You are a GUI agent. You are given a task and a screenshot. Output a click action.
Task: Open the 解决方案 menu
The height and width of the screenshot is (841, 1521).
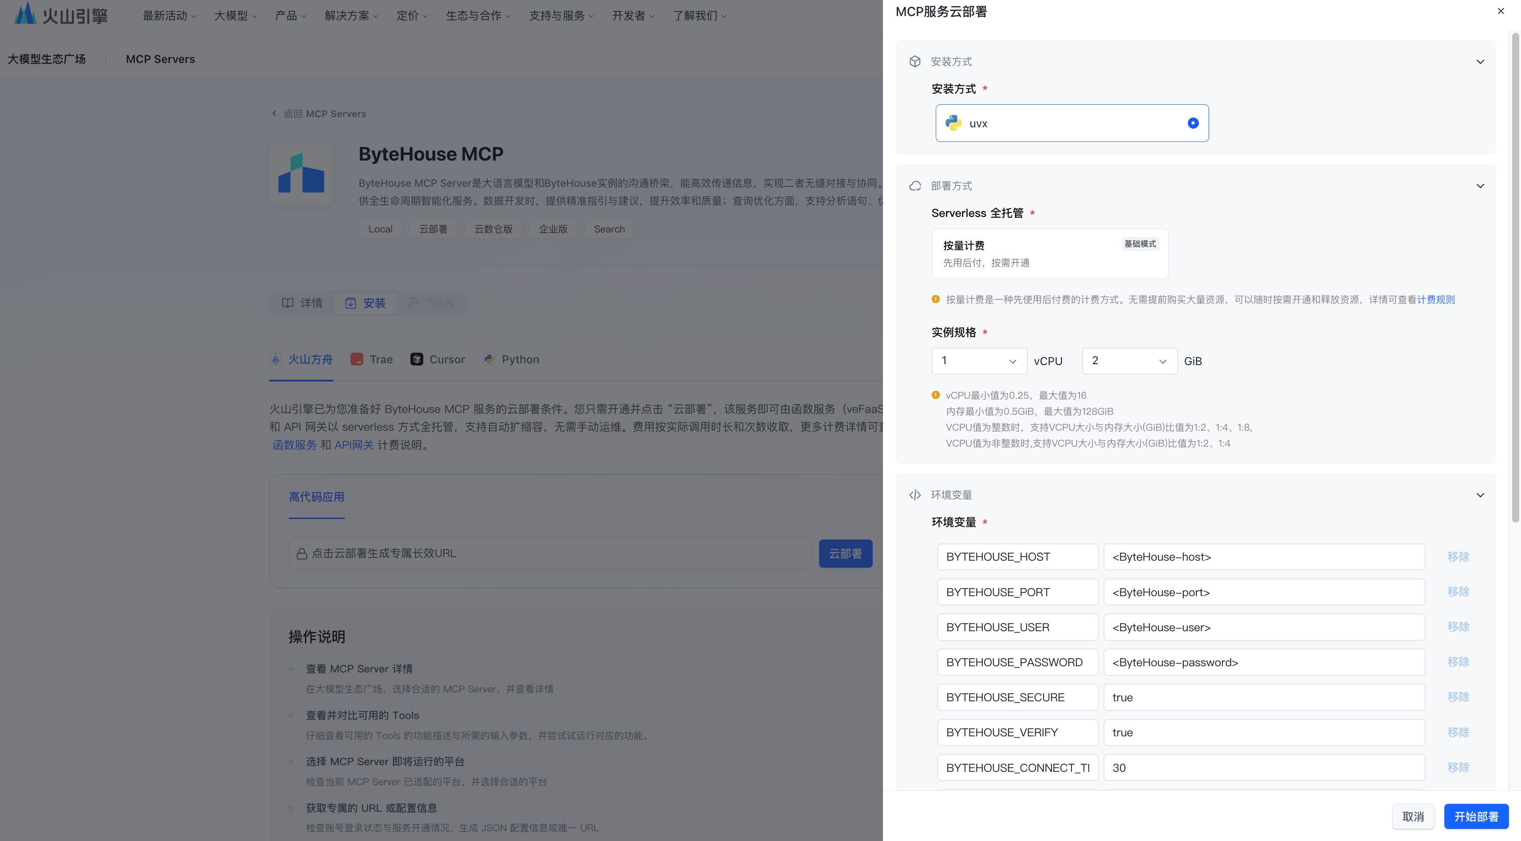[351, 16]
